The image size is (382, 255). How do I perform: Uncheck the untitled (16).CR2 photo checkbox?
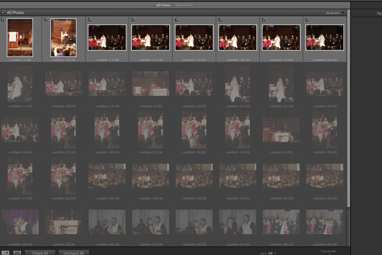coord(307,20)
